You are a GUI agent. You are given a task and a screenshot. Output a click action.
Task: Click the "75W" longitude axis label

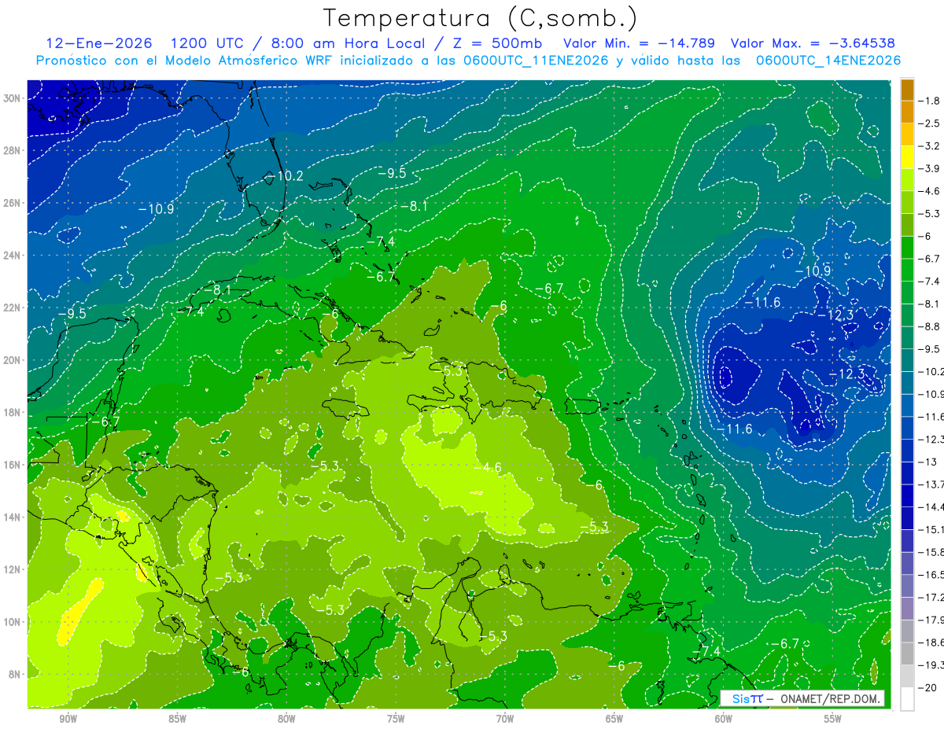click(396, 719)
